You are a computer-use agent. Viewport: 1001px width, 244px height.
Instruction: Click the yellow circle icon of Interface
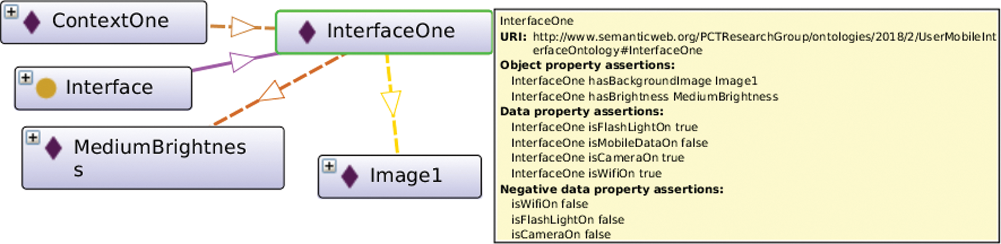(x=46, y=88)
